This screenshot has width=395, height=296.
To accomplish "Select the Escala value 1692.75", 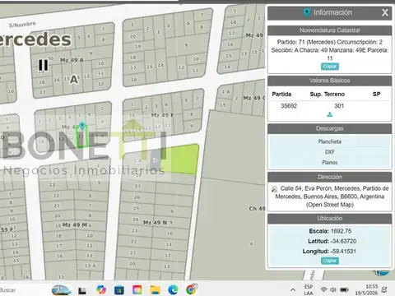I will click(341, 231).
